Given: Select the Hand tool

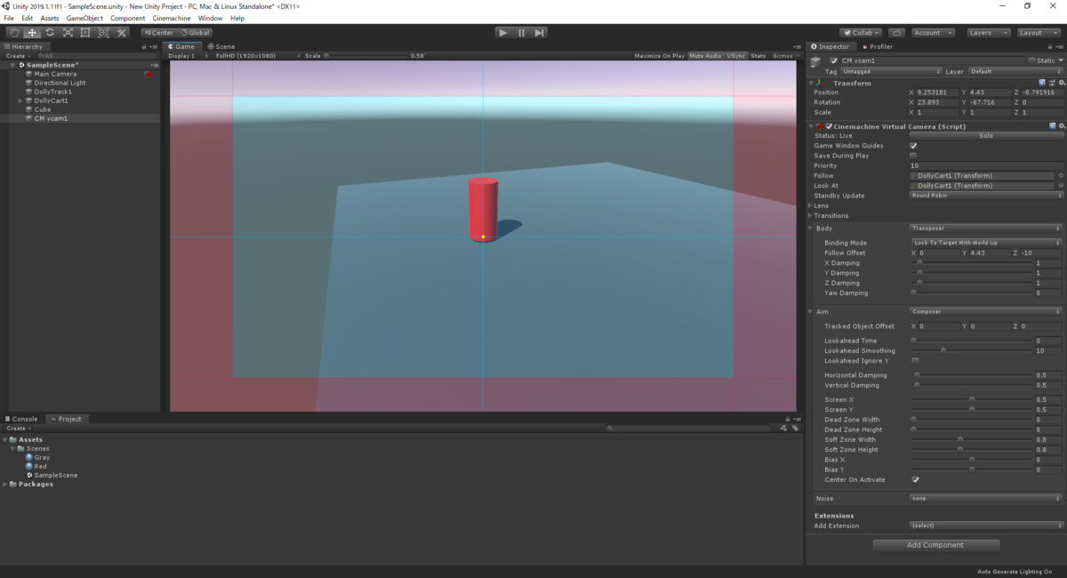Looking at the screenshot, I should coord(14,33).
